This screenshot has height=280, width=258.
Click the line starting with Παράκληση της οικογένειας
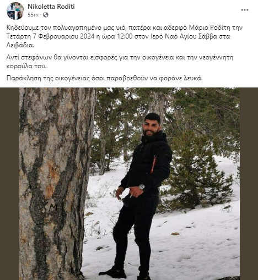[104, 78]
